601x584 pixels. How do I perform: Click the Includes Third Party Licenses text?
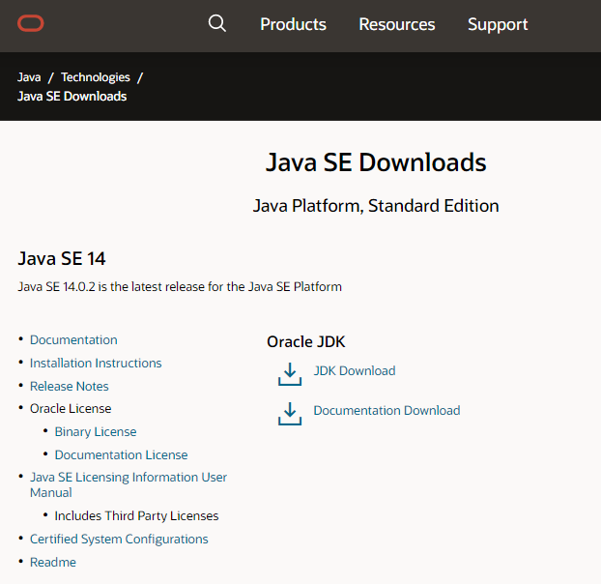(x=136, y=516)
